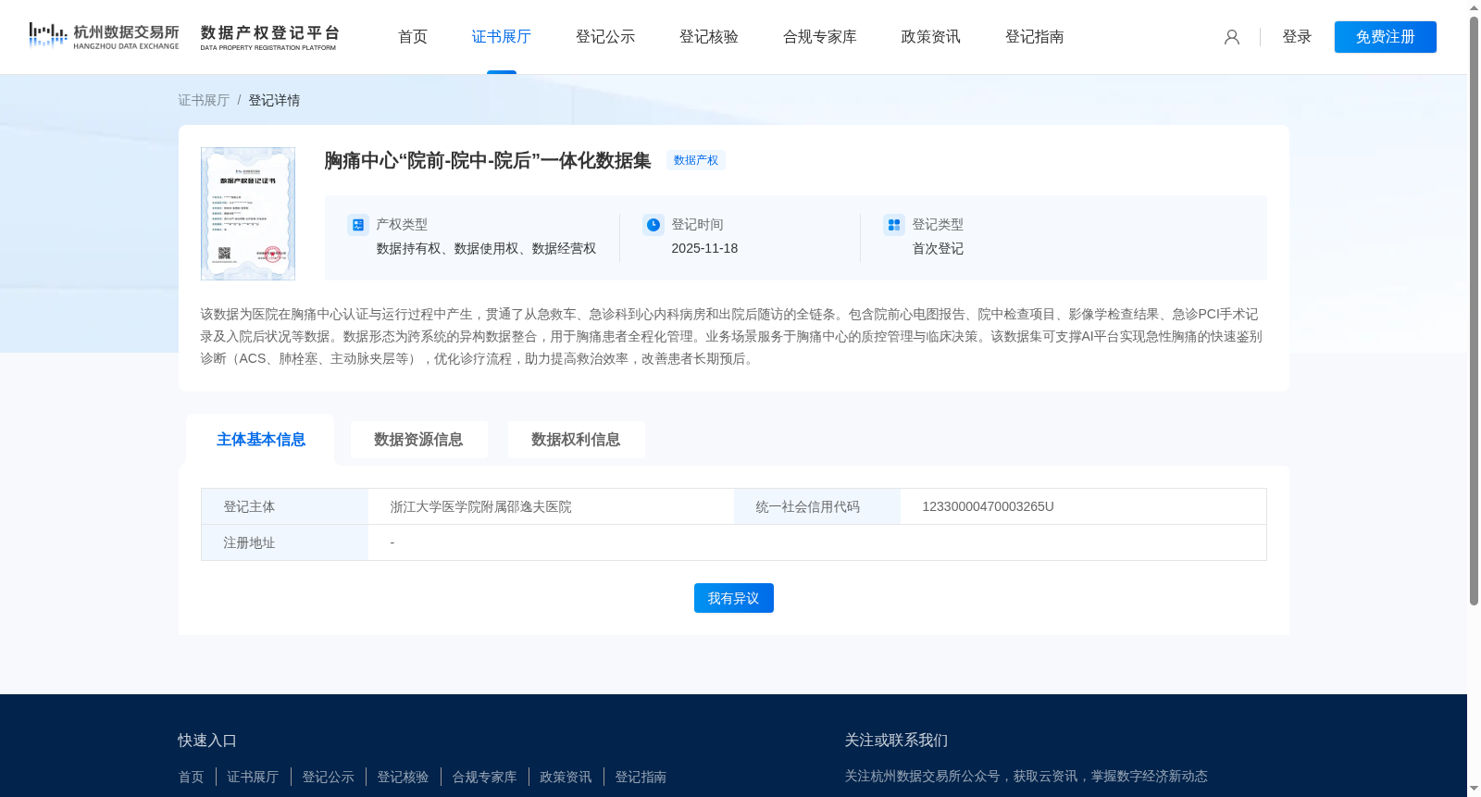
Task: Click the 首次登记 value
Action: point(938,248)
